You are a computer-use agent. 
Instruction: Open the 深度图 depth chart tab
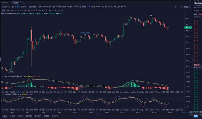[x=46, y=116]
